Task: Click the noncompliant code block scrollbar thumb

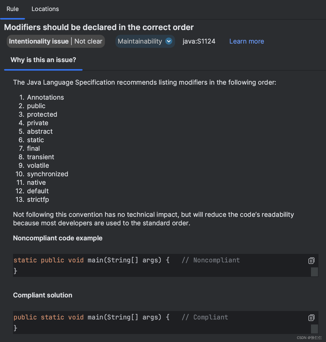Action: tap(314, 272)
